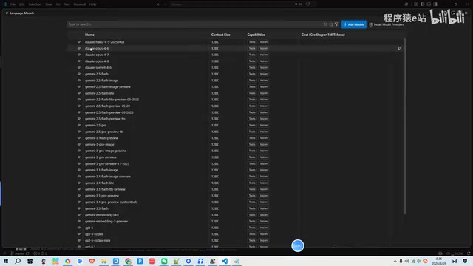Viewport: 473px width, 266px height.
Task: Select the gemini-2.5-flash-image row
Action: click(235, 81)
